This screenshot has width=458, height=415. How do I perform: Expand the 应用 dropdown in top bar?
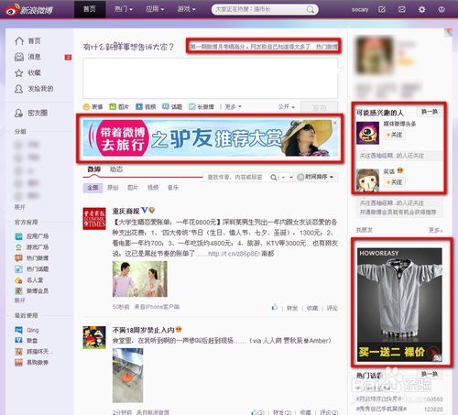(155, 9)
